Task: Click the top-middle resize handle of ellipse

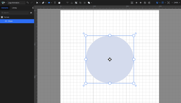Action: click(x=110, y=36)
